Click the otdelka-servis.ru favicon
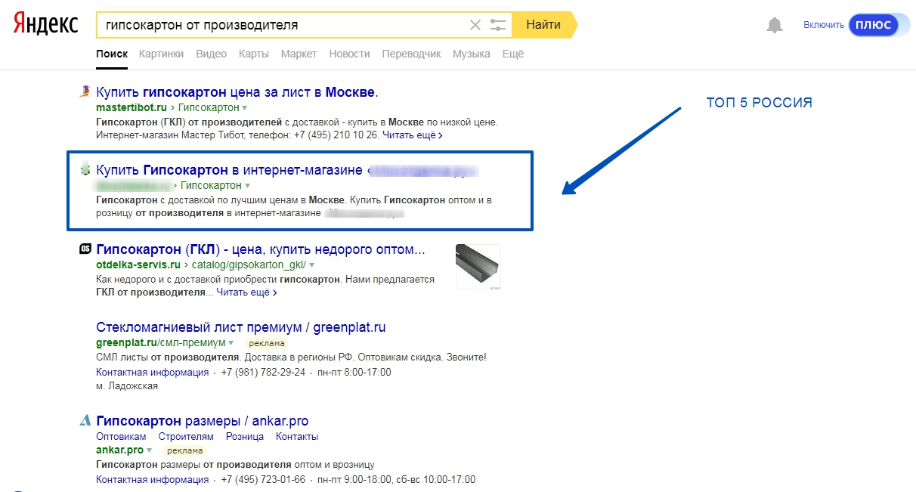 pyautogui.click(x=85, y=249)
